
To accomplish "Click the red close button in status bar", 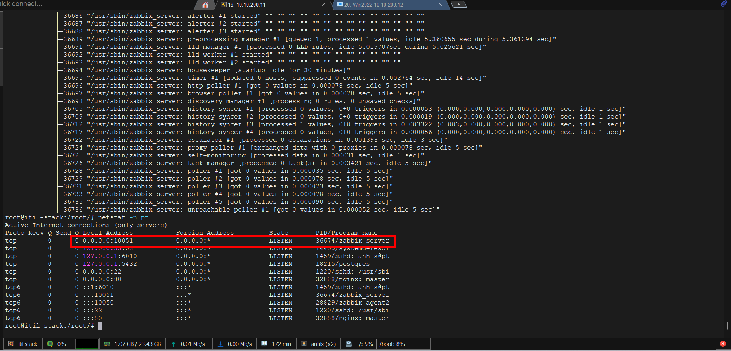I will click(x=722, y=344).
